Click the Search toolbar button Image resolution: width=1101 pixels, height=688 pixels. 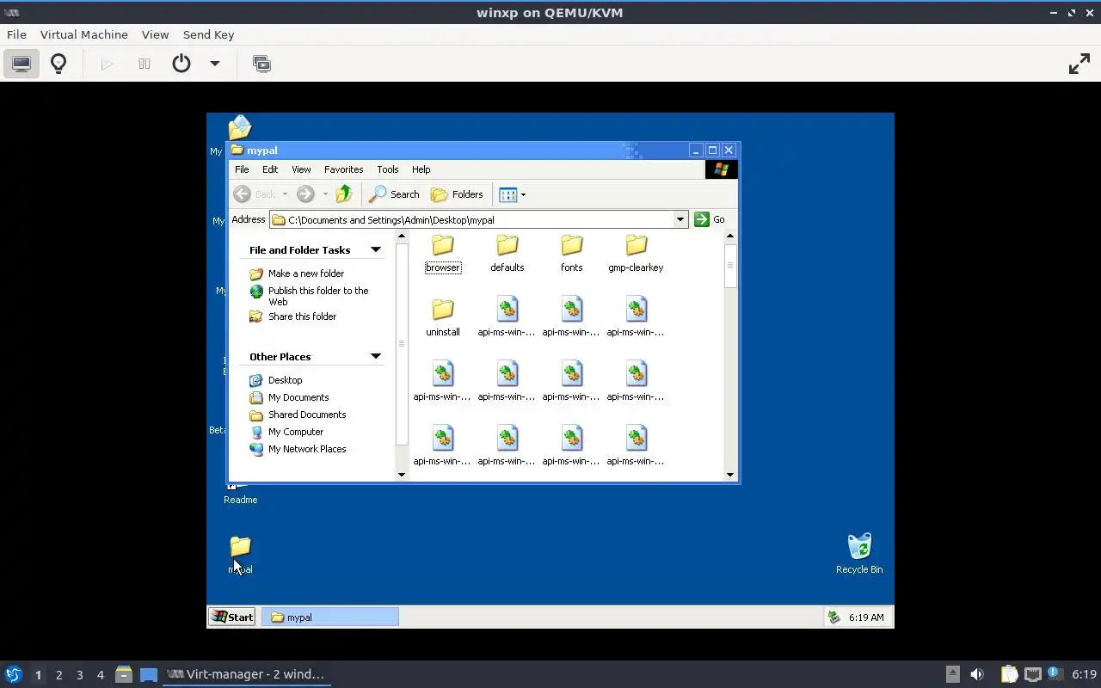[x=395, y=194]
